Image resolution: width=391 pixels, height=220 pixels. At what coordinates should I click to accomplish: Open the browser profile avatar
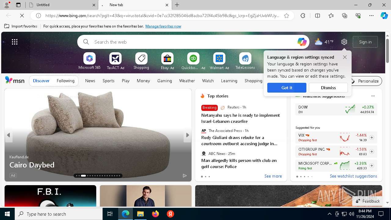(7, 5)
